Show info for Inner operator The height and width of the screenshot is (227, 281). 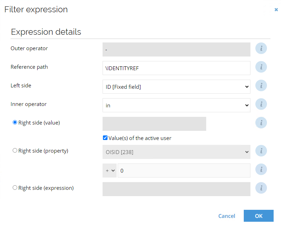click(x=261, y=104)
